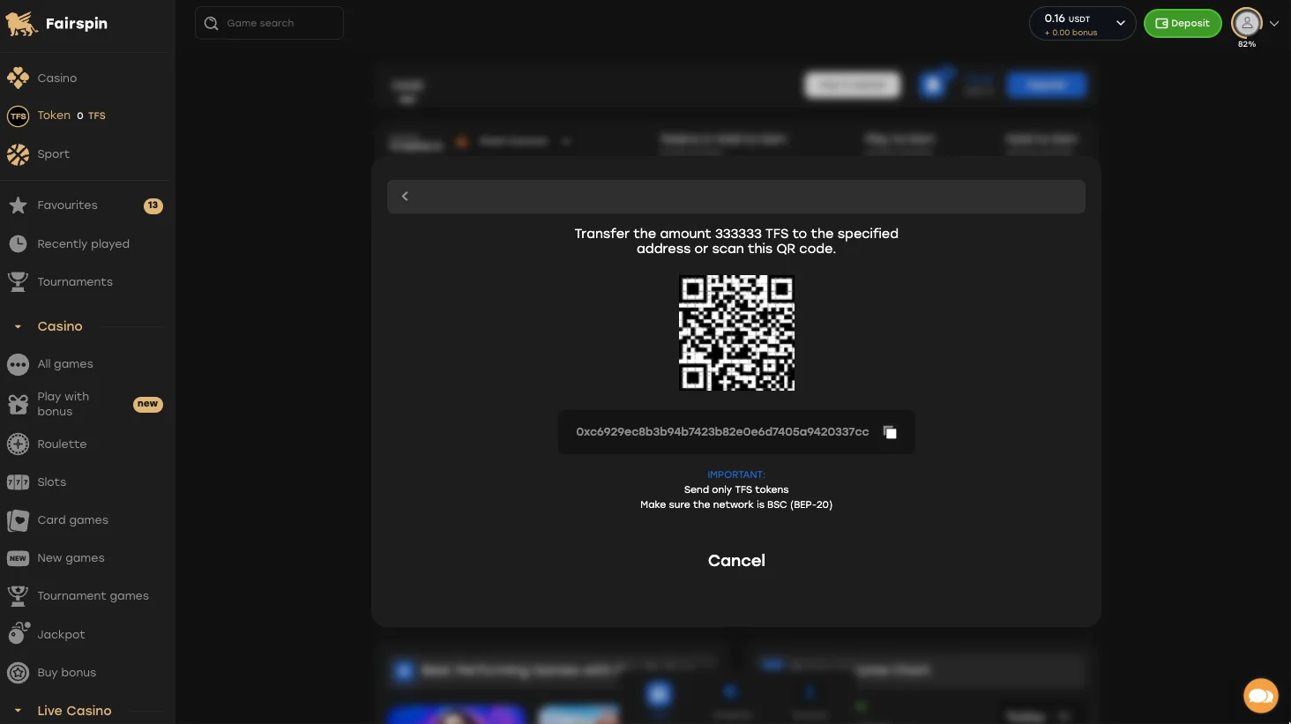Open Buy bonus link

(x=66, y=673)
